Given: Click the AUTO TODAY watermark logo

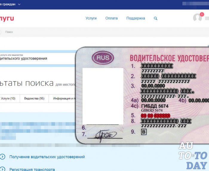Looking at the screenshot, I should tap(193, 155).
